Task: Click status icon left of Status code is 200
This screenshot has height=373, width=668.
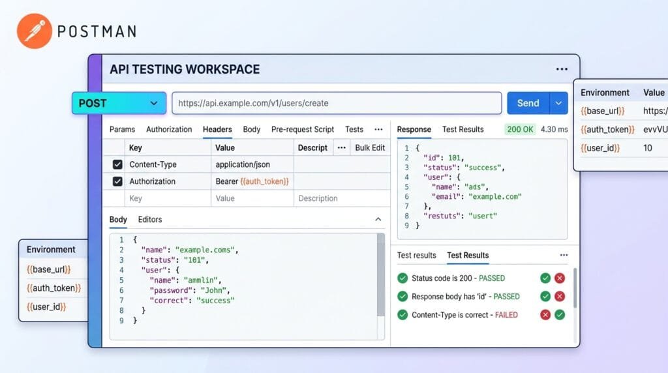Action: pos(402,278)
